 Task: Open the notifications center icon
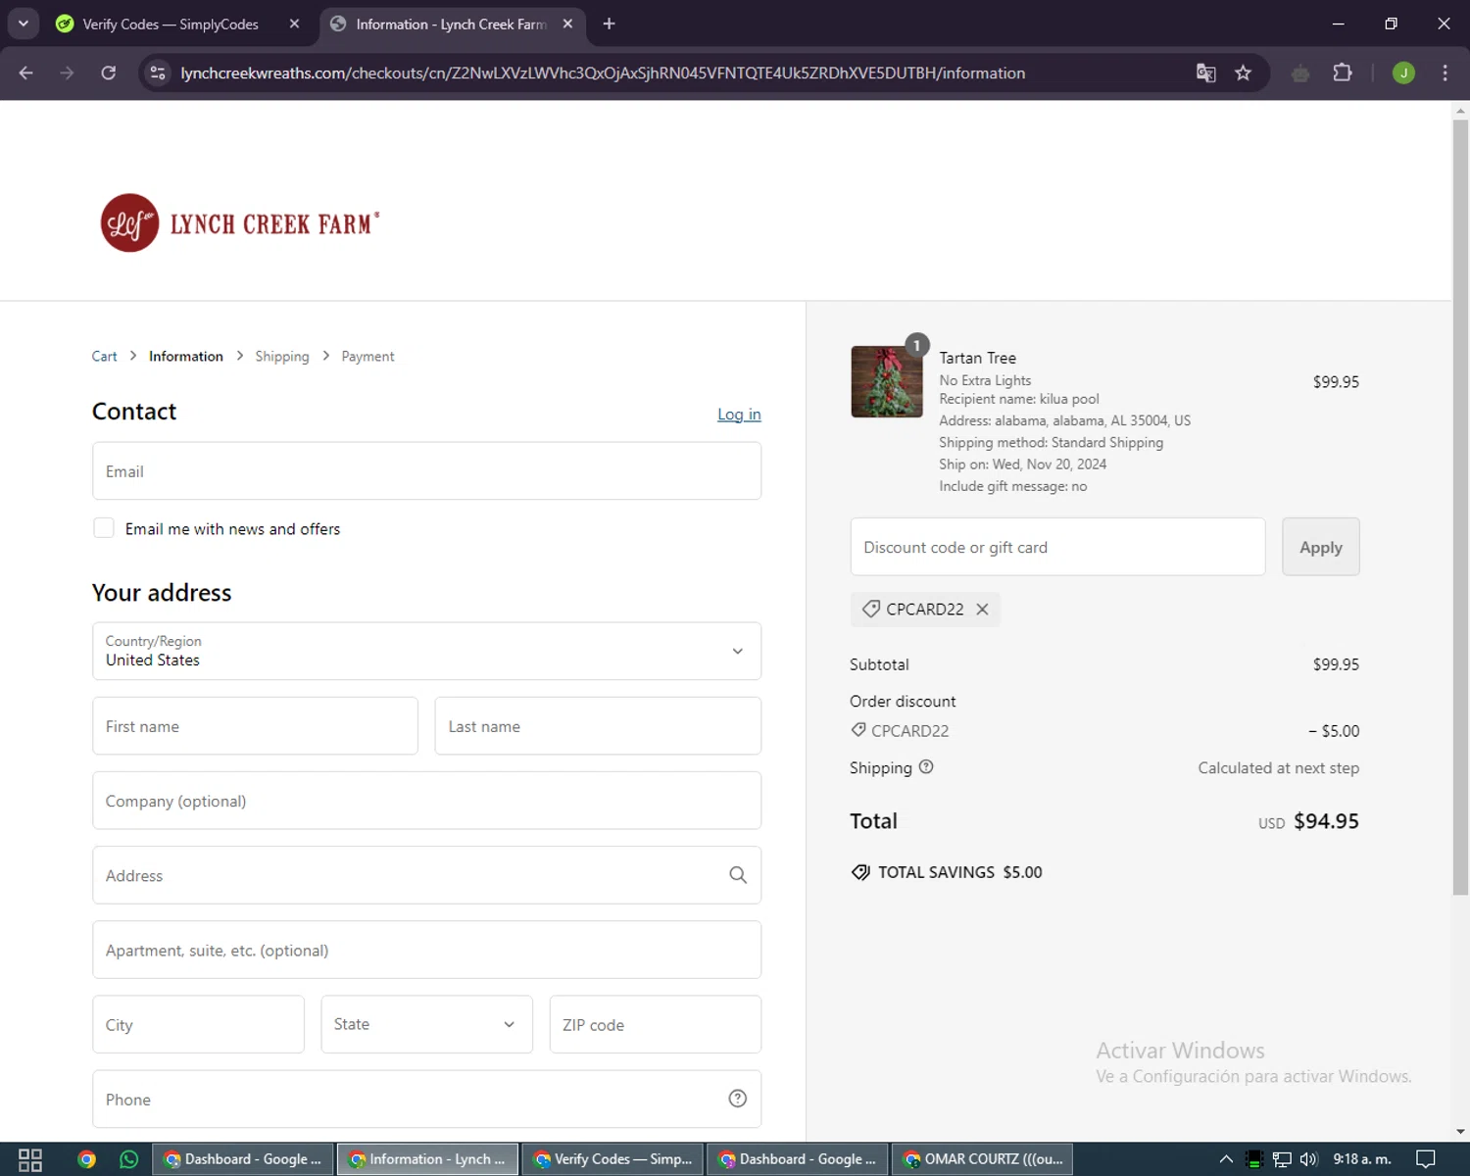[1426, 1159]
